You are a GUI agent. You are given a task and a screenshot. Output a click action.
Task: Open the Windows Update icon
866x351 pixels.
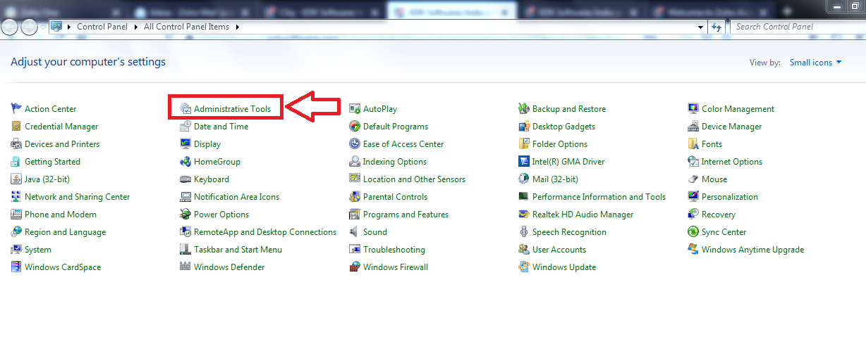524,267
